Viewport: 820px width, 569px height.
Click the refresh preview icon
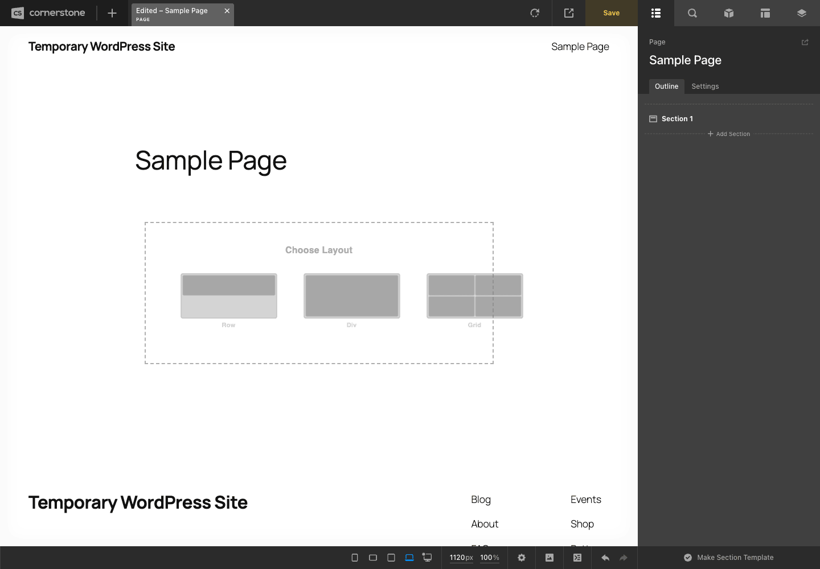click(535, 13)
